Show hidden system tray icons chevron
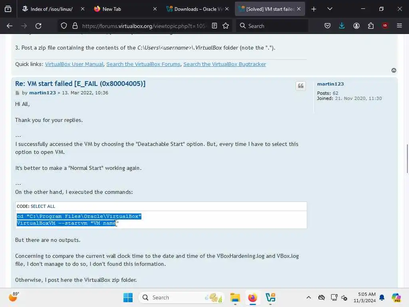Viewport: 409px width, 307px height. [x=309, y=297]
